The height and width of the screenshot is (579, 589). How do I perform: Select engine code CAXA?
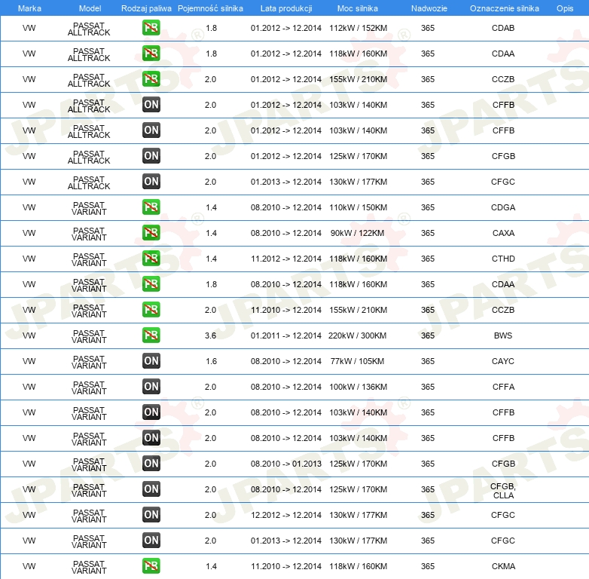click(503, 233)
